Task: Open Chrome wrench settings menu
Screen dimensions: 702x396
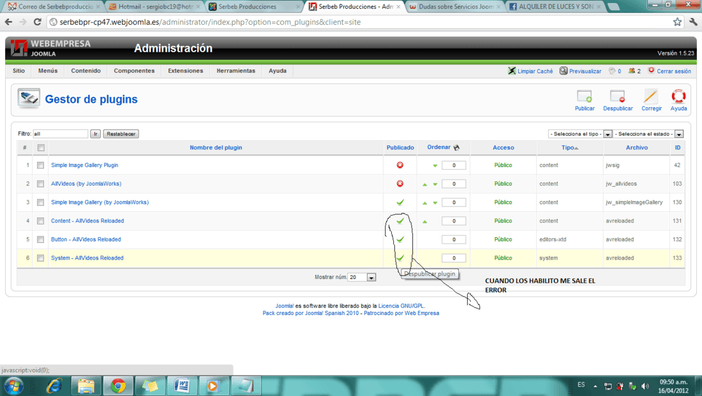Action: pyautogui.click(x=694, y=22)
